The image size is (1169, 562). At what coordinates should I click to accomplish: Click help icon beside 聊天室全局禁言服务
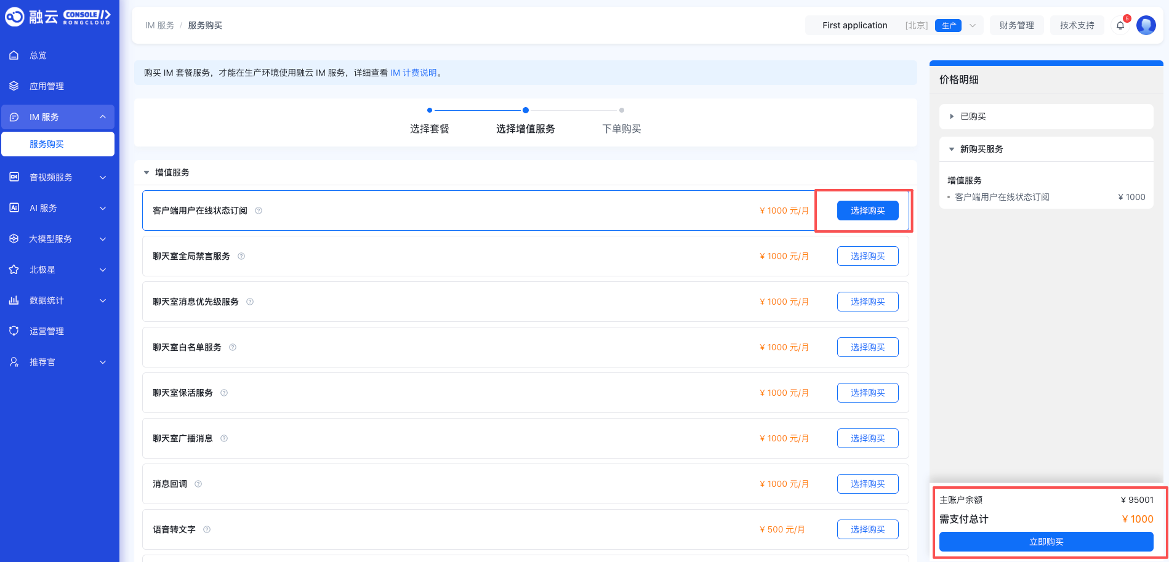click(x=241, y=256)
